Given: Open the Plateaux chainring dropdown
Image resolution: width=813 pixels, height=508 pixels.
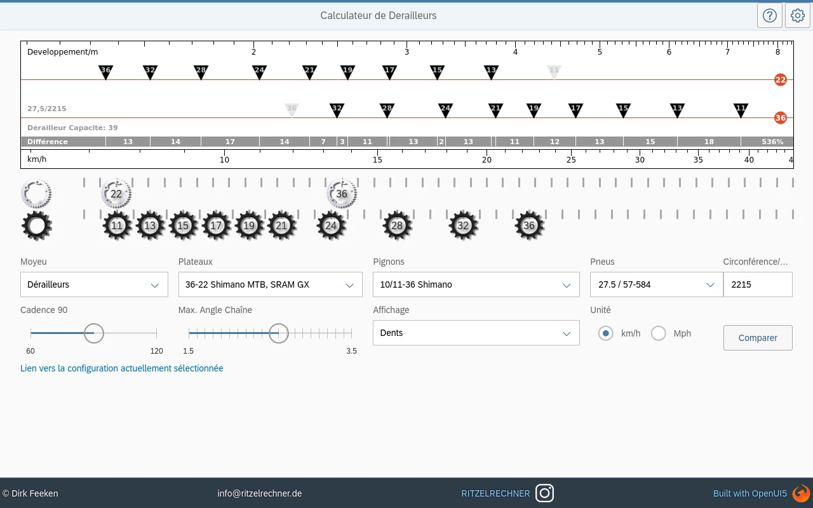Looking at the screenshot, I should click(270, 284).
